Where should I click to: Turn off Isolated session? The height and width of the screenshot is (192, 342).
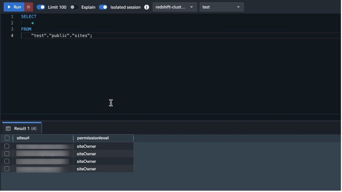click(104, 7)
